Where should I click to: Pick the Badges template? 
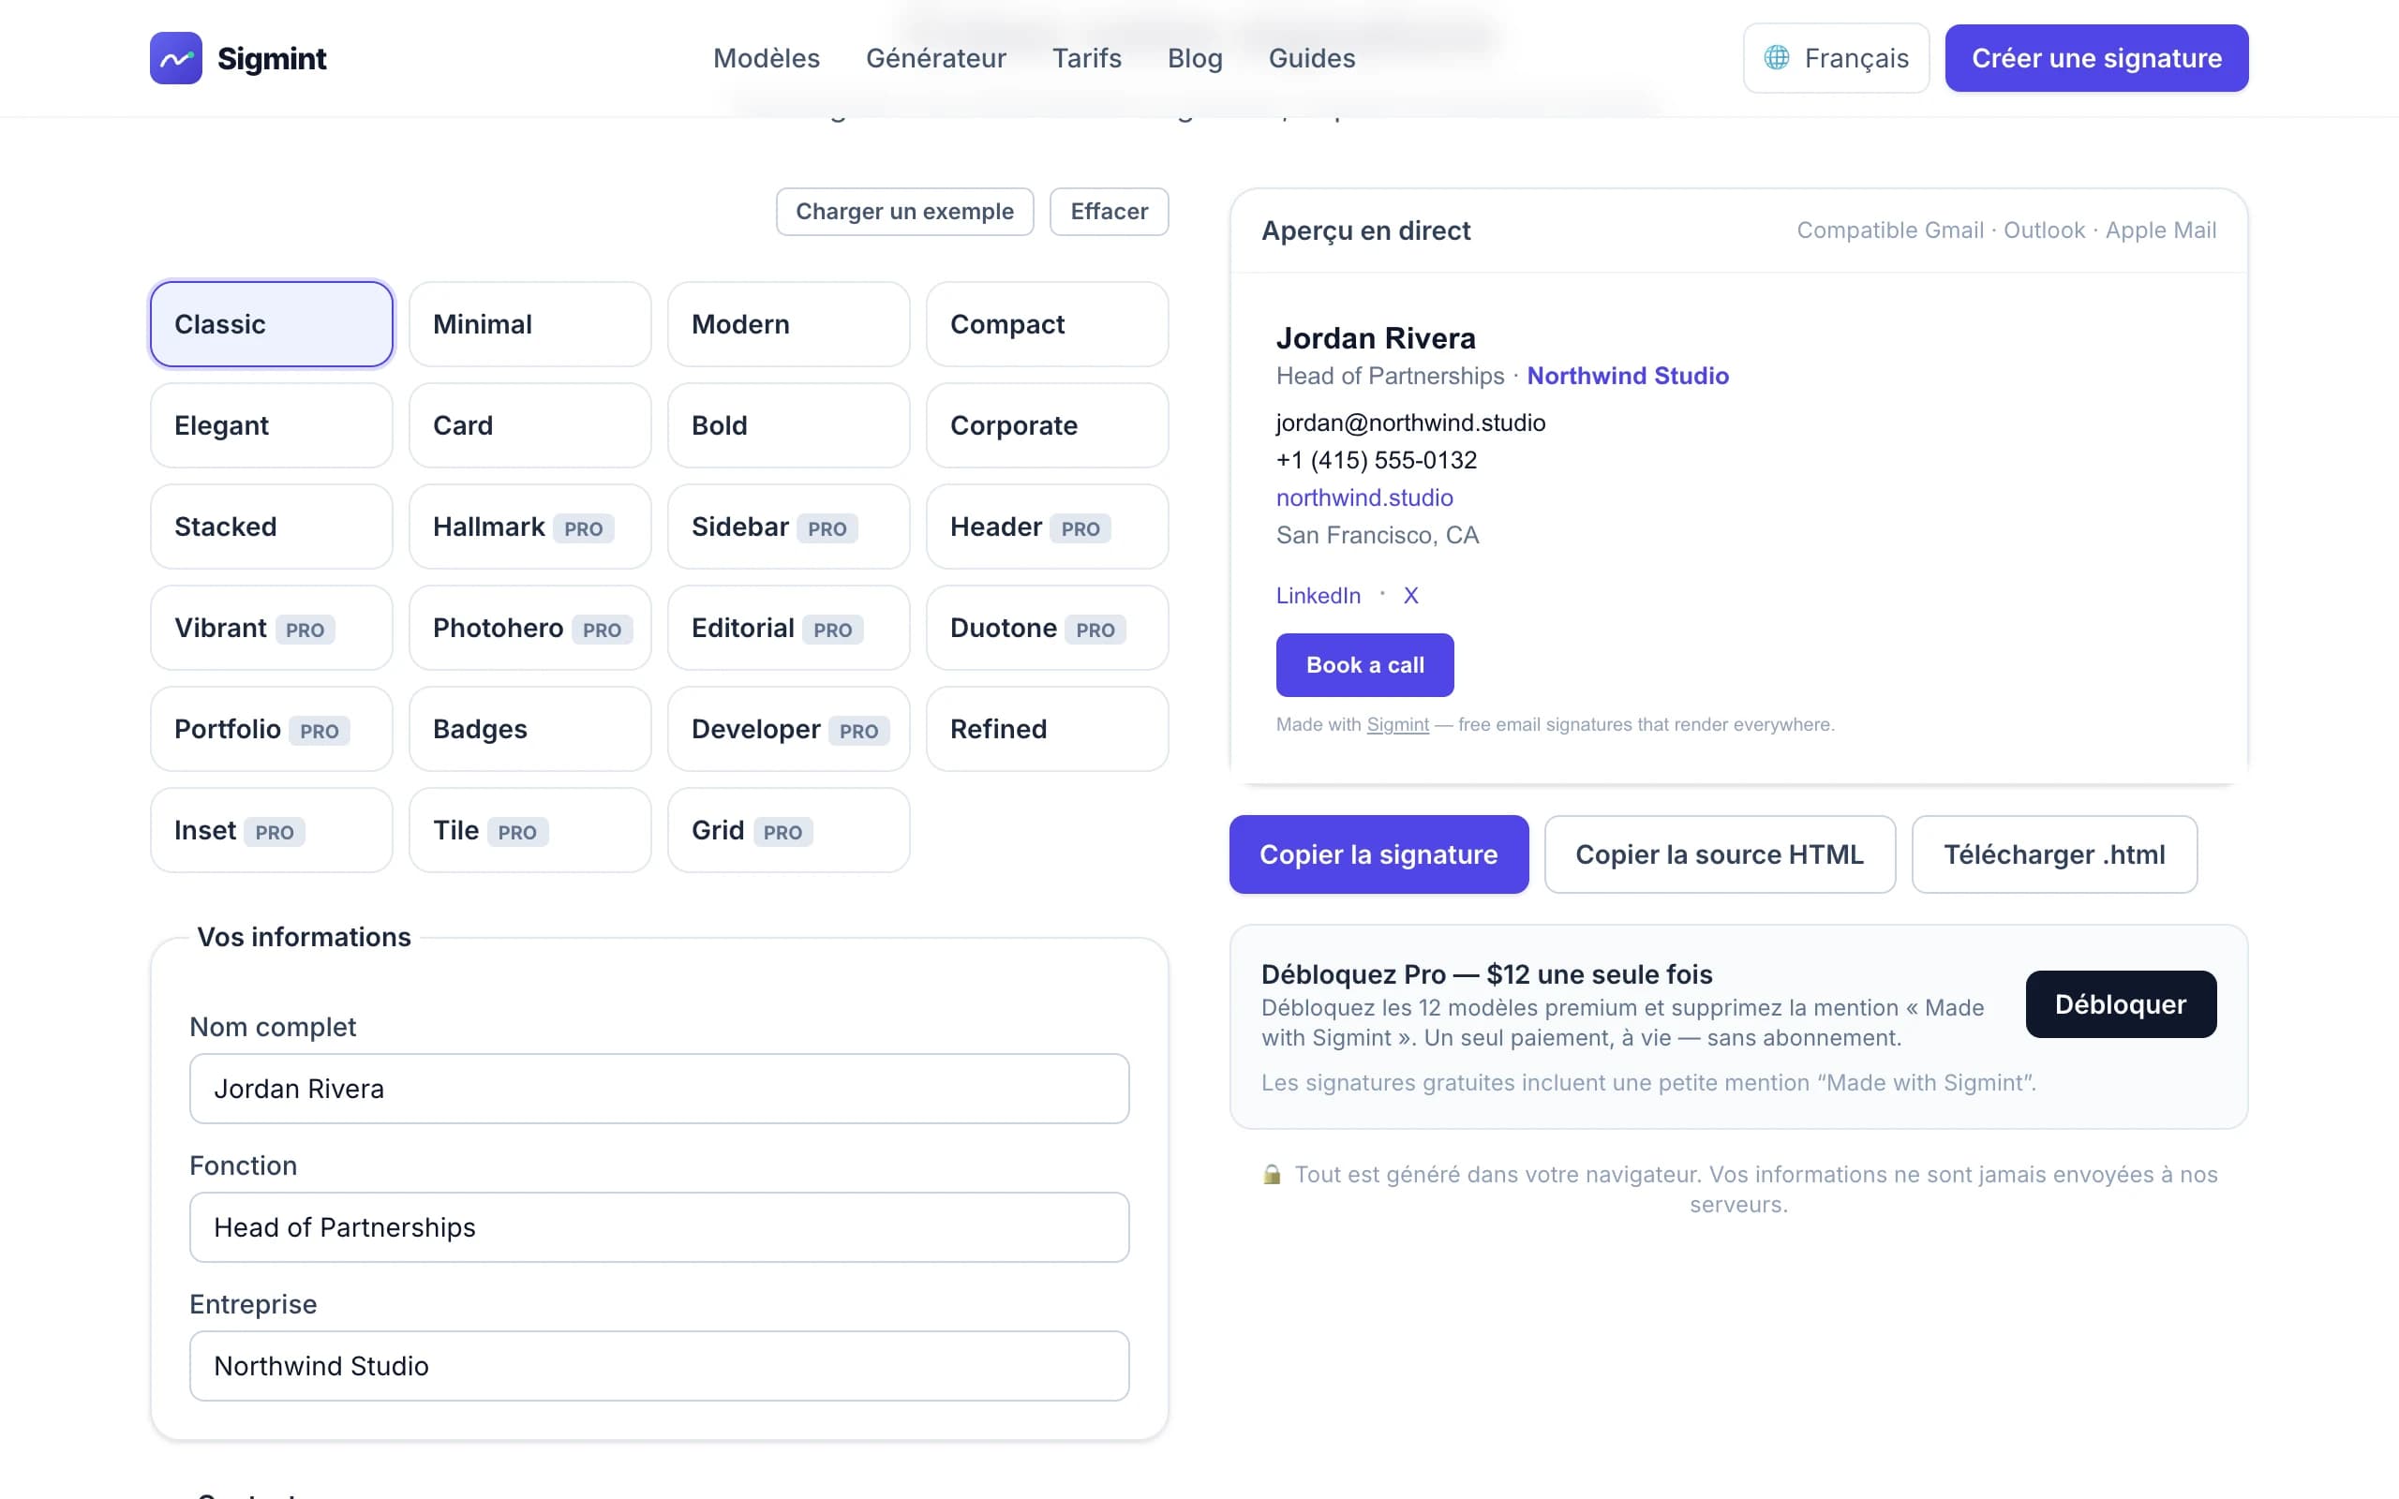[529, 729]
